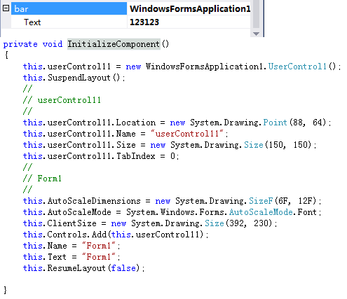Click the ResumeLayout(false) line
This screenshot has width=347, height=299.
[83, 268]
